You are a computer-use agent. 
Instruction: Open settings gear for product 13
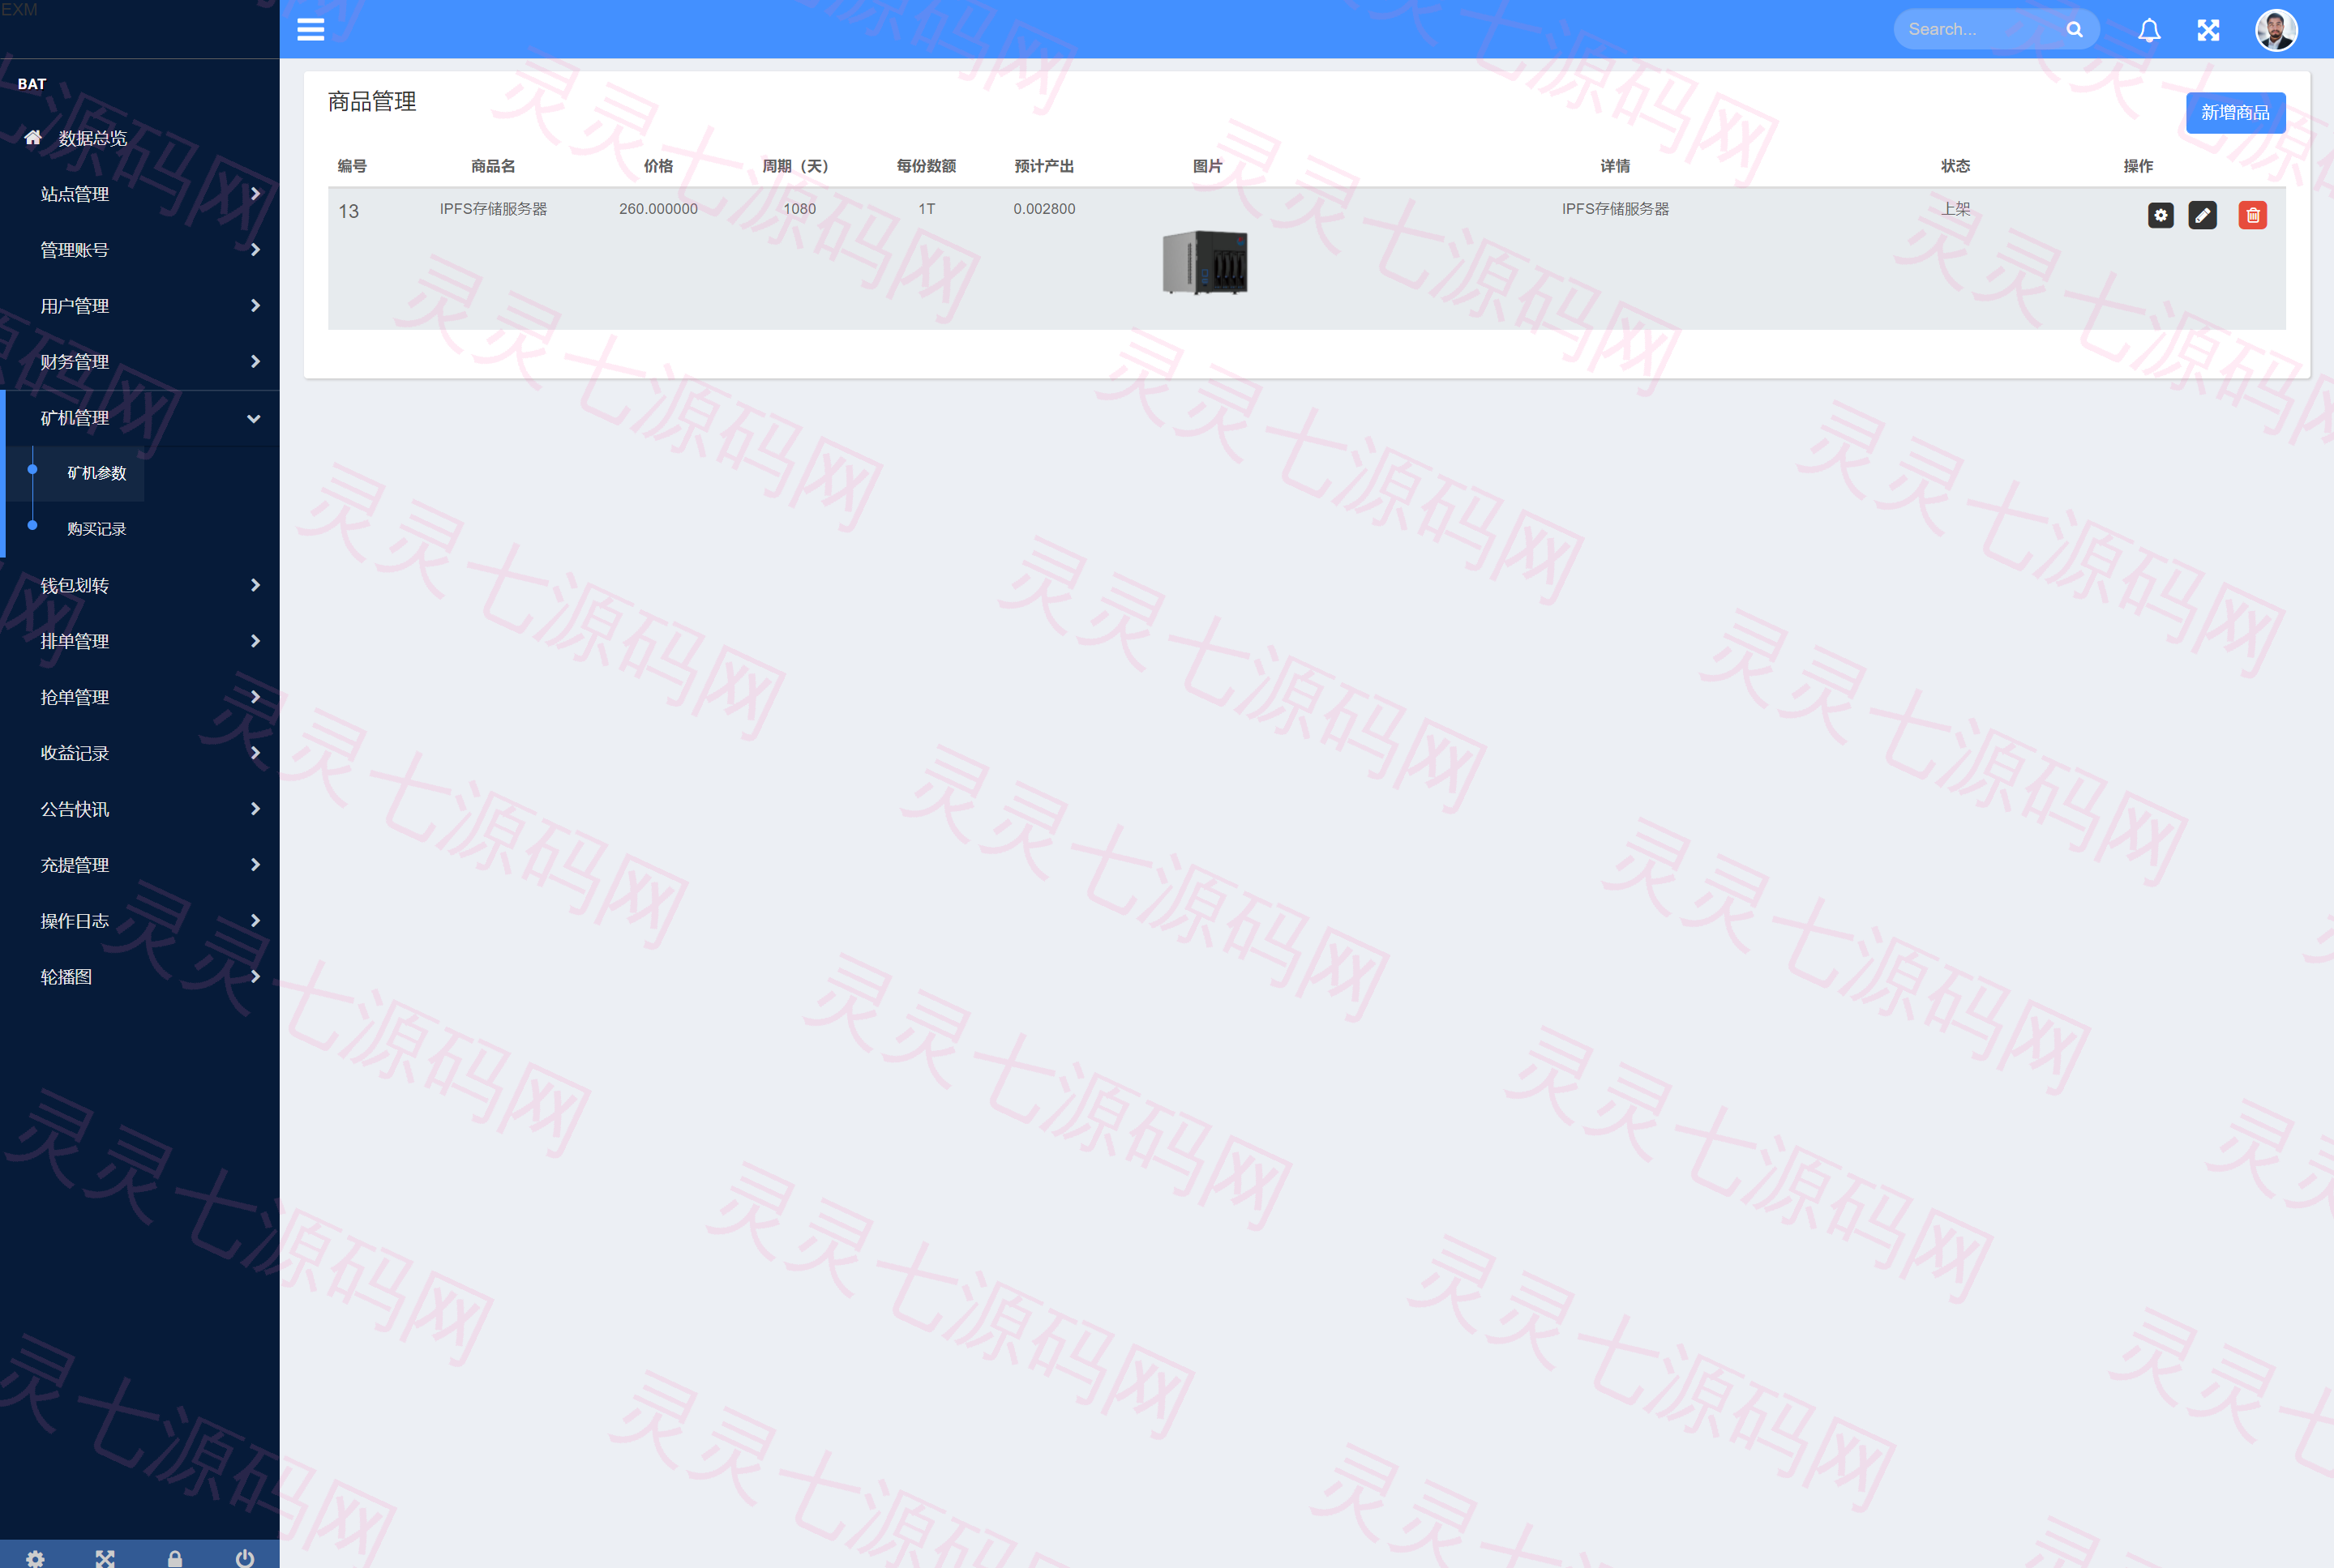tap(2160, 215)
